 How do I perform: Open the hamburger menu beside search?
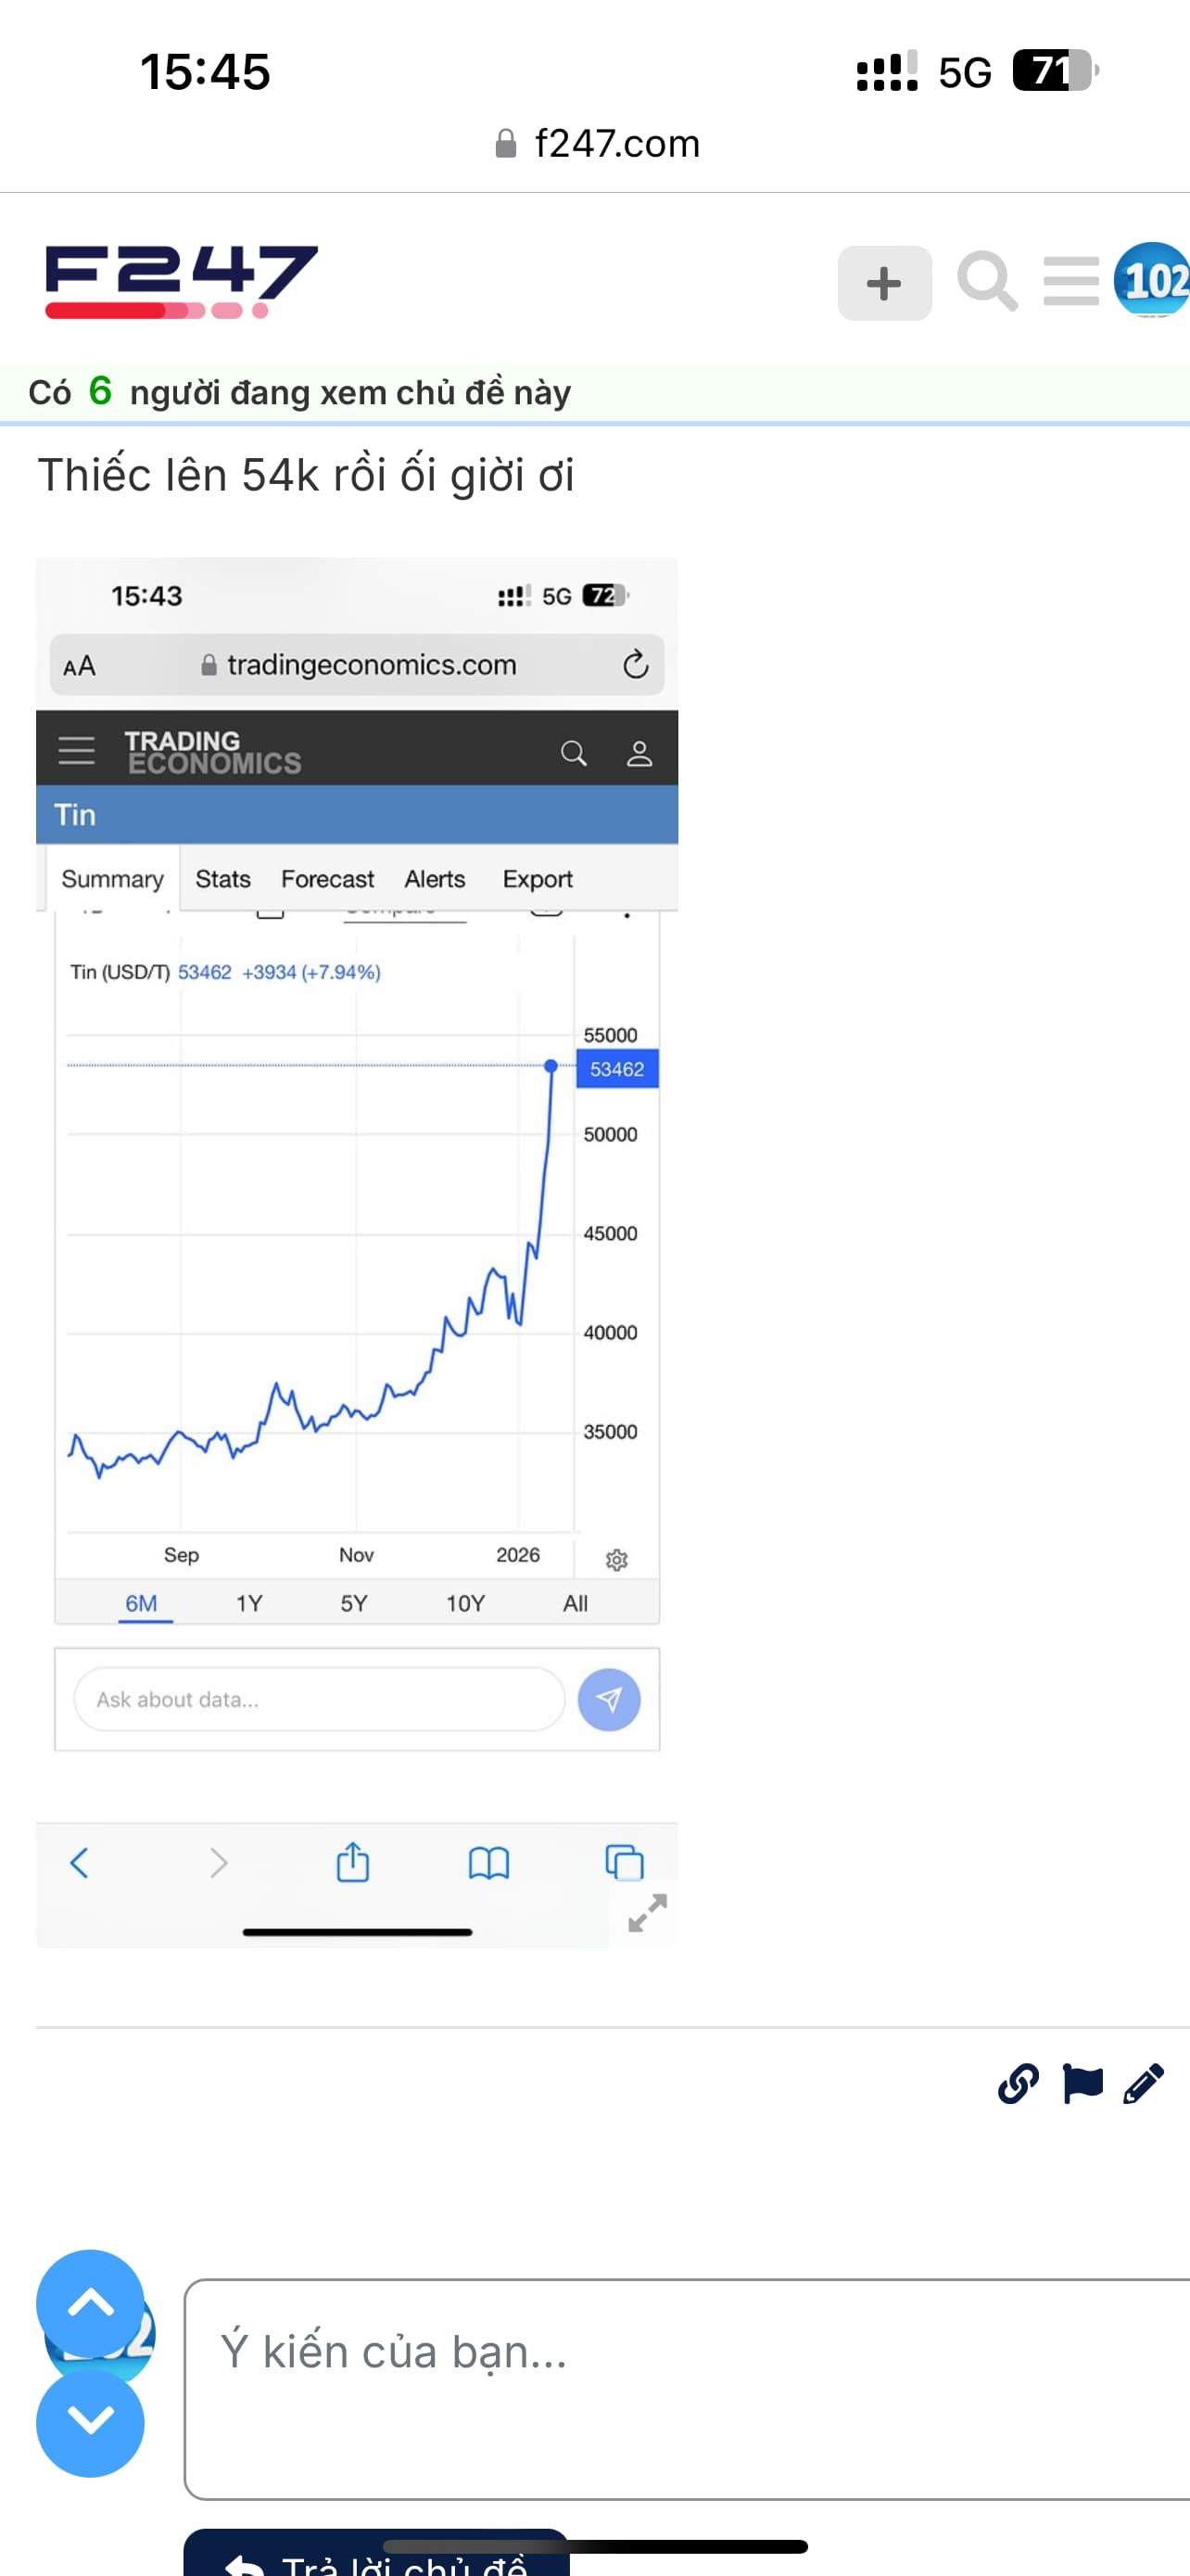(x=1070, y=281)
